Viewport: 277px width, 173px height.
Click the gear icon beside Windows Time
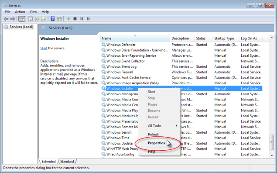(103, 138)
